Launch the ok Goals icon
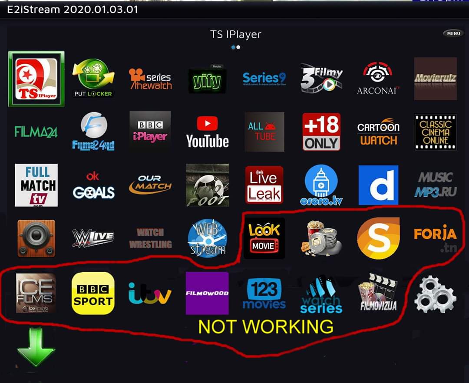469x383 pixels. 93,185
